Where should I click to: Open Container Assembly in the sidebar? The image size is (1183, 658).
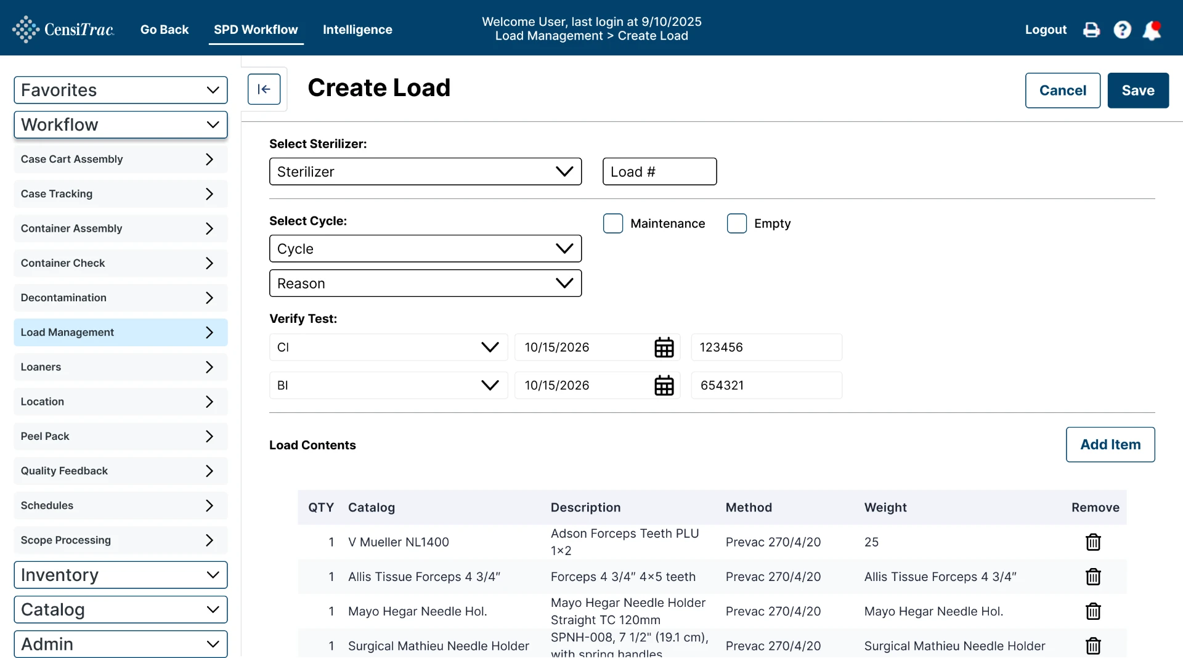[121, 229]
